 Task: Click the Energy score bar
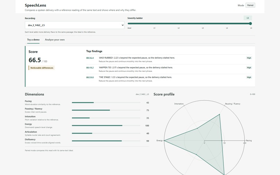click(x=106, y=126)
